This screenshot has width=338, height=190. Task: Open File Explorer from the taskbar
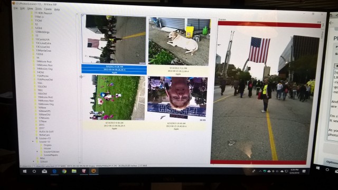coord(74,171)
